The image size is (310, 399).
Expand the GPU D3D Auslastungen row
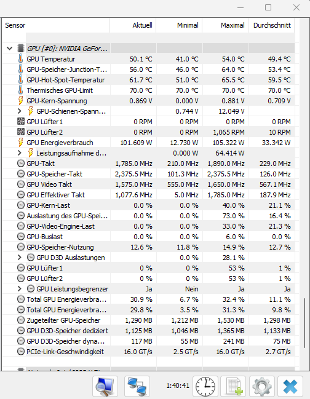pos(19,257)
